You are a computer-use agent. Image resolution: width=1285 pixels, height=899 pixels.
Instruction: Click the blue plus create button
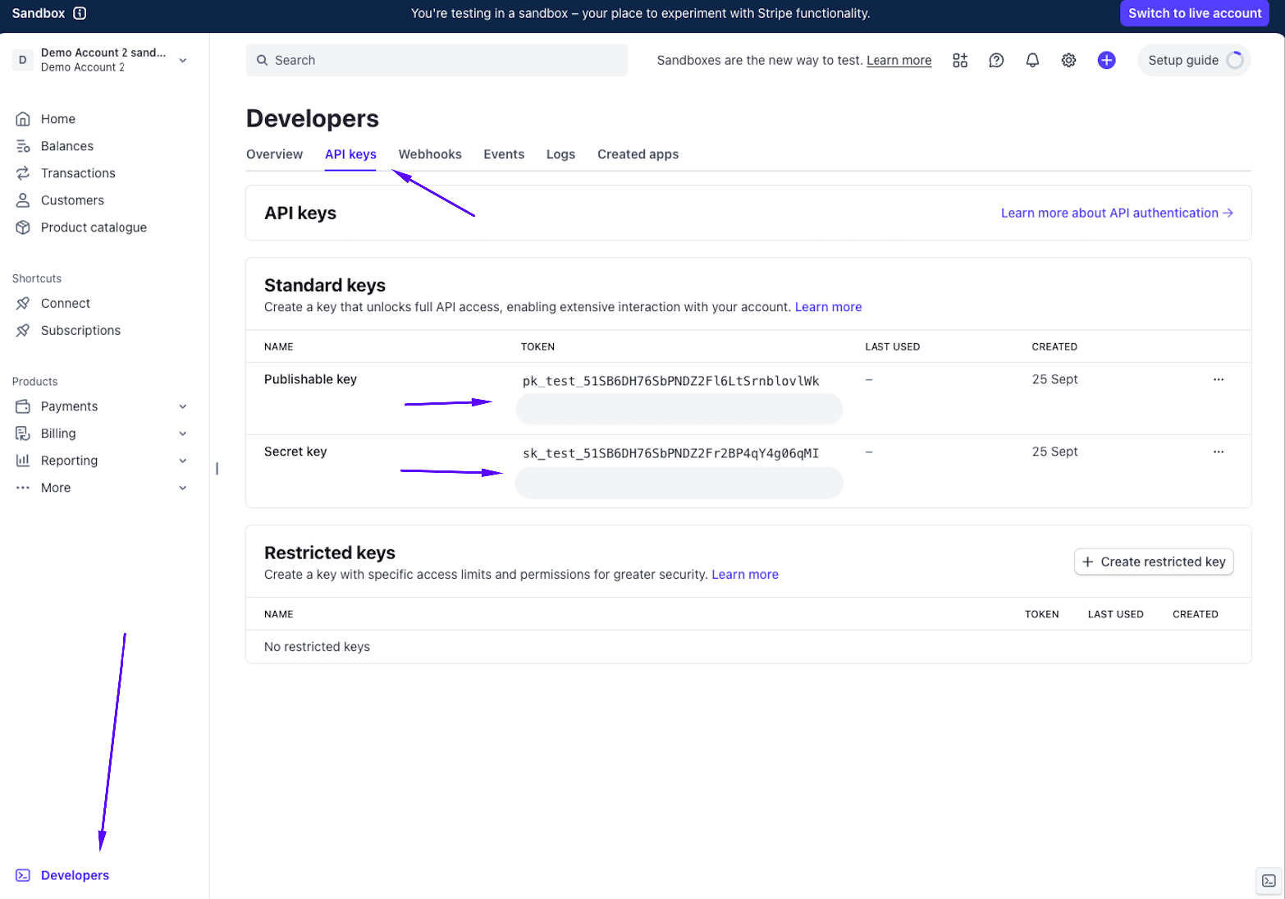point(1106,60)
